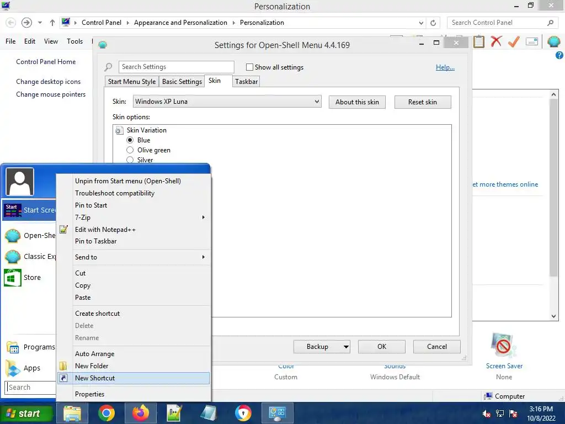The image size is (565, 424).
Task: Open the Tools menu
Action: pyautogui.click(x=74, y=41)
